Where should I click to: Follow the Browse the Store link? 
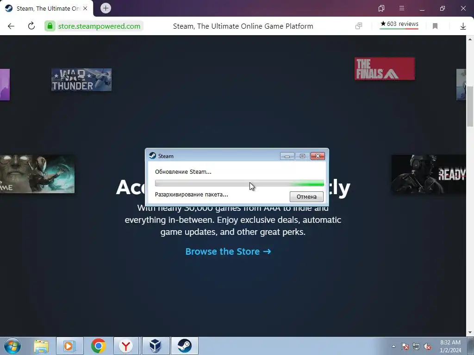[x=228, y=251]
